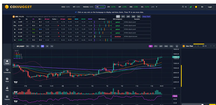The width and height of the screenshot is (216, 105).
Task: Click the 4h row EMA Position bar
Action: (103, 33)
